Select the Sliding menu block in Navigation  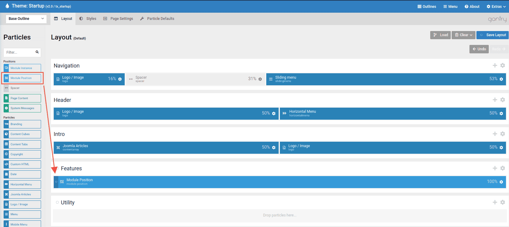(386, 79)
